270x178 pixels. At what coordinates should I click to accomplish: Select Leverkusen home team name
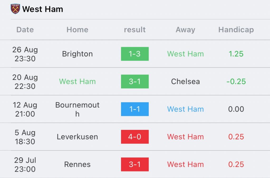click(x=77, y=137)
